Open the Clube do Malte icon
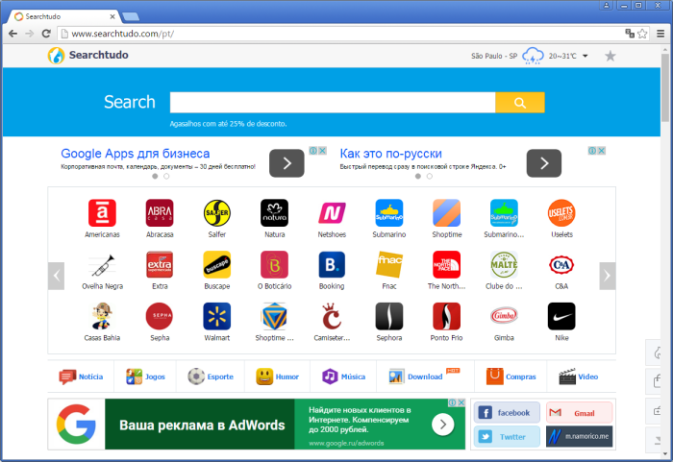This screenshot has height=462, width=673. tap(505, 265)
